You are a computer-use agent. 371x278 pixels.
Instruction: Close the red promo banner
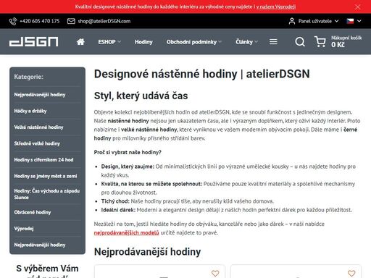coord(357,7)
